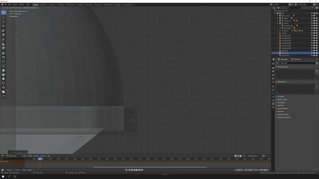Choose the Smooth vertices tool

coord(3,79)
